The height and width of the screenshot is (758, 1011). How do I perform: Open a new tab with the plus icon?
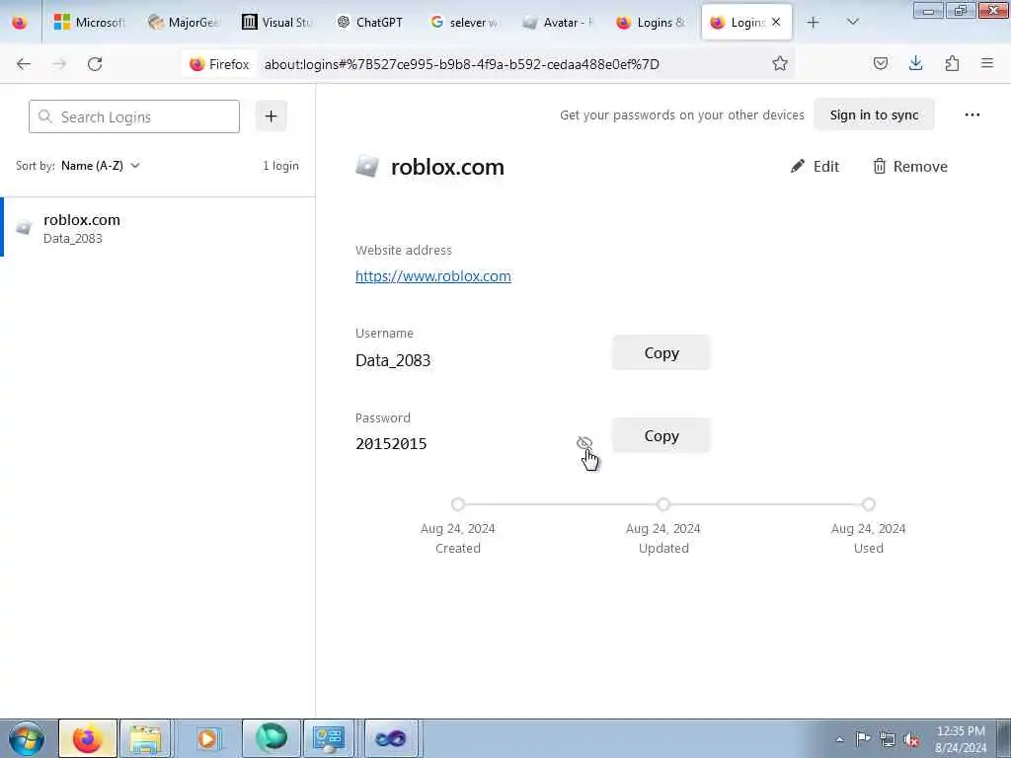click(x=813, y=23)
